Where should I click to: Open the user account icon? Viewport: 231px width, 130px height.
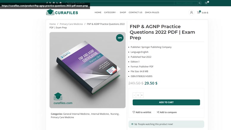[192, 12]
